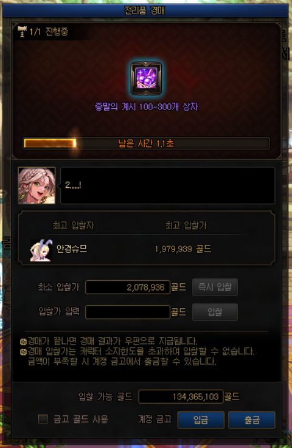Screen dimensions: 292x448
Task: Click the auctioneer speech bubble with 2......!
Action: click(x=167, y=185)
